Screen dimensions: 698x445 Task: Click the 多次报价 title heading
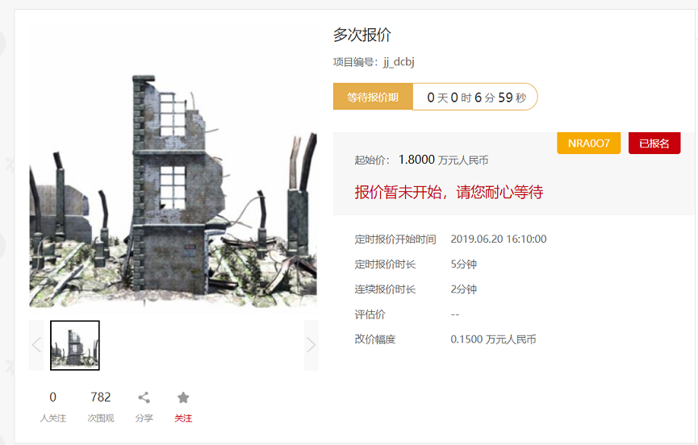coord(362,35)
